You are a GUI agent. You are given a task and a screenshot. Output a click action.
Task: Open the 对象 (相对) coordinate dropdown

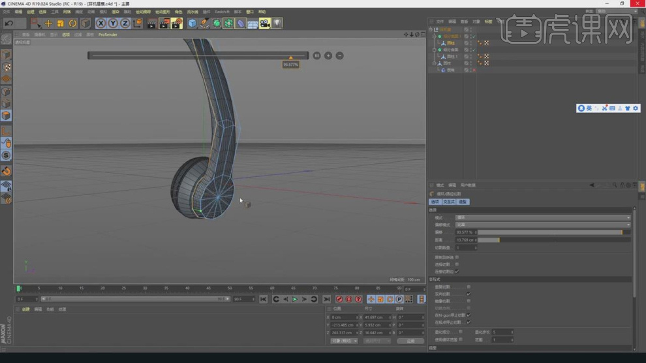pos(344,341)
